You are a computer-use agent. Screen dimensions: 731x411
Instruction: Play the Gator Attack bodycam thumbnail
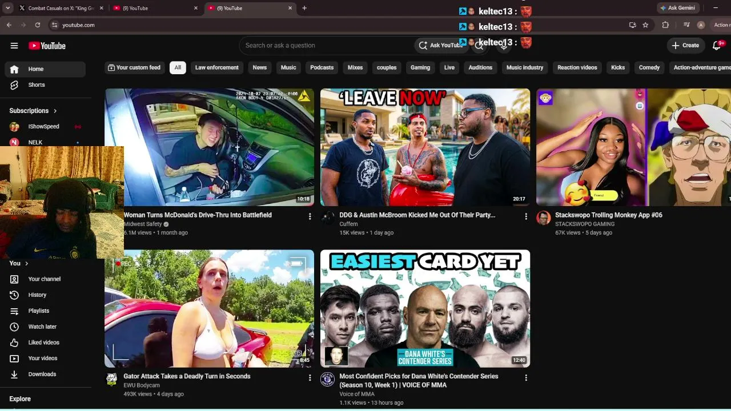point(209,308)
